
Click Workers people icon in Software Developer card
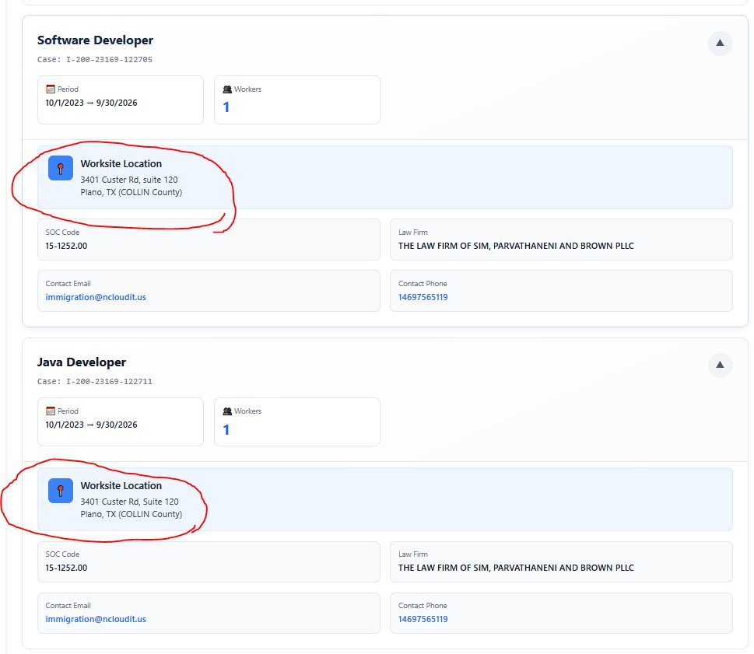pos(227,89)
